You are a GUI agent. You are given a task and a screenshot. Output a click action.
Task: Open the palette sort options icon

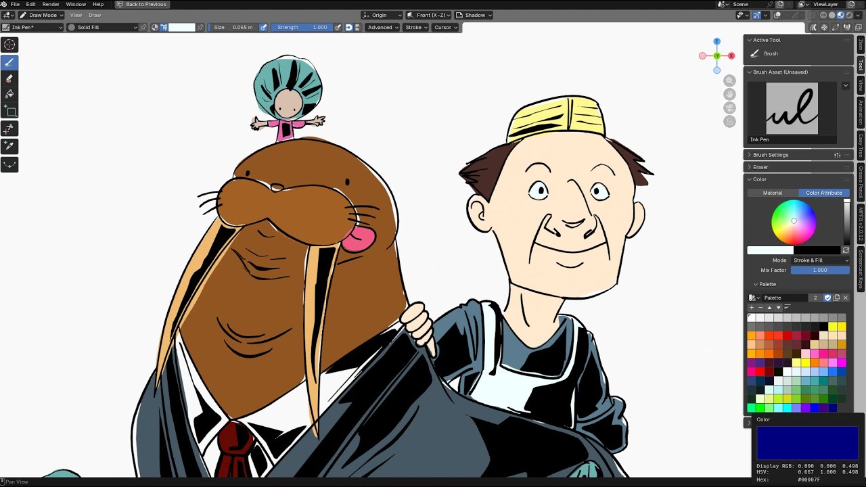pos(787,308)
